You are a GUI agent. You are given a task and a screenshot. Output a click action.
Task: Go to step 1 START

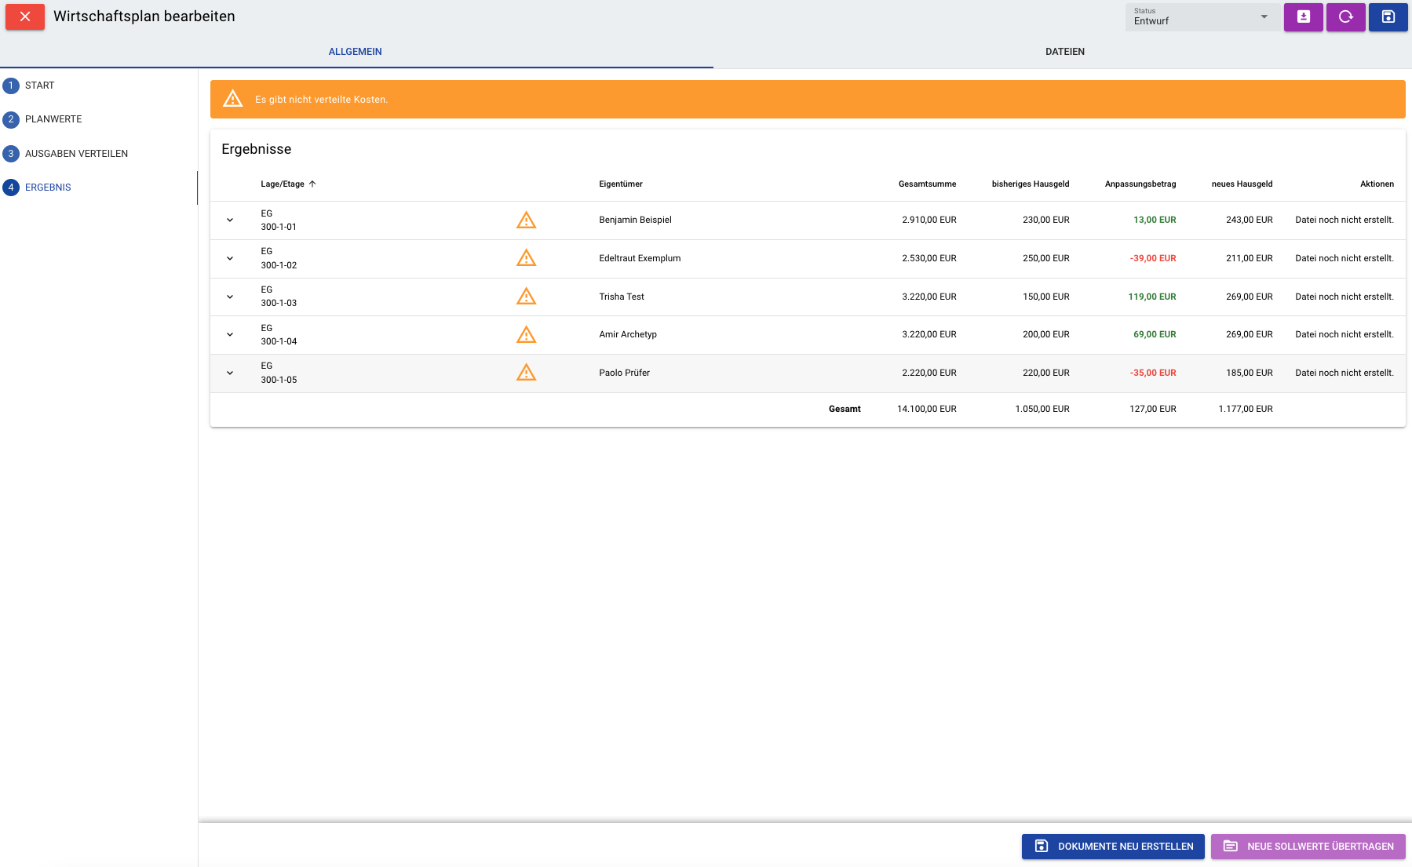tap(29, 86)
